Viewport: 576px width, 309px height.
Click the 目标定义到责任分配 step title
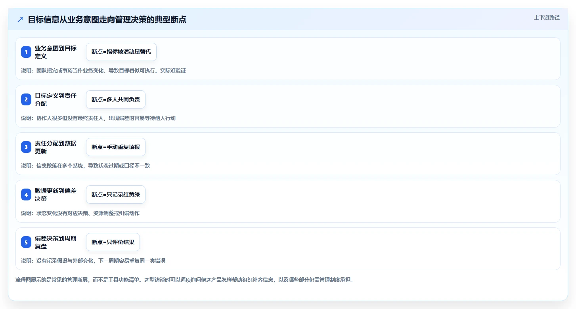click(56, 99)
